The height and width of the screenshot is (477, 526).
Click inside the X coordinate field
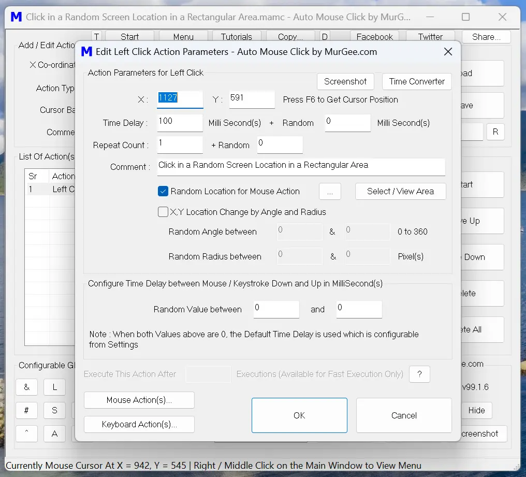180,99
